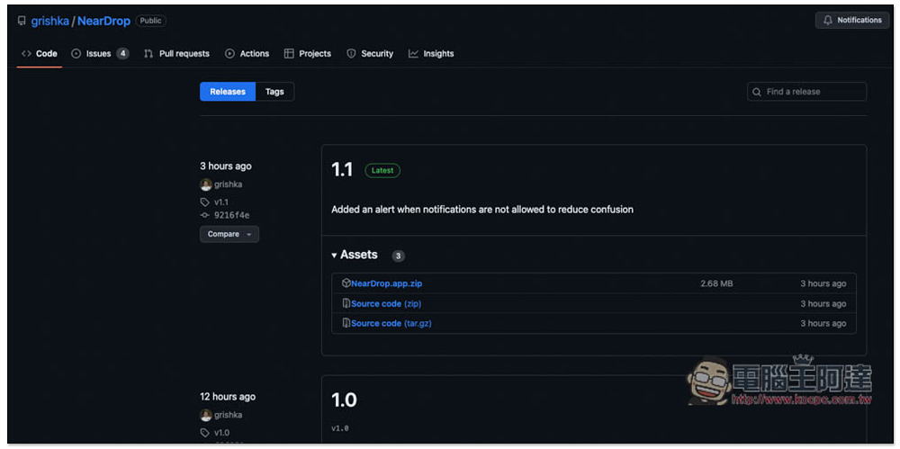Open the Compare dropdown
Screen dimensions: 900x449
229,234
